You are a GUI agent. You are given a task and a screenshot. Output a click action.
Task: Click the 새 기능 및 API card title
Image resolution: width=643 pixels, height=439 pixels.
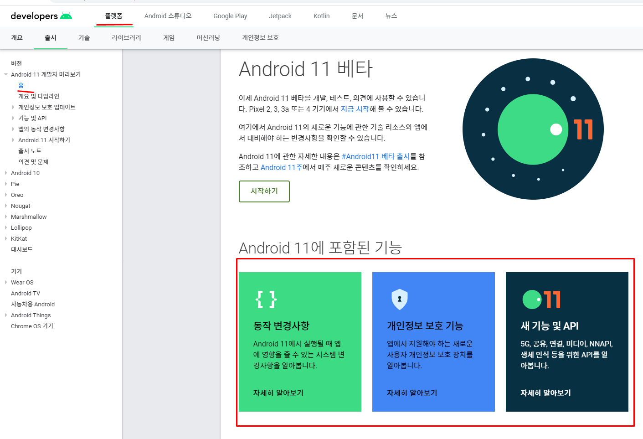tap(550, 326)
